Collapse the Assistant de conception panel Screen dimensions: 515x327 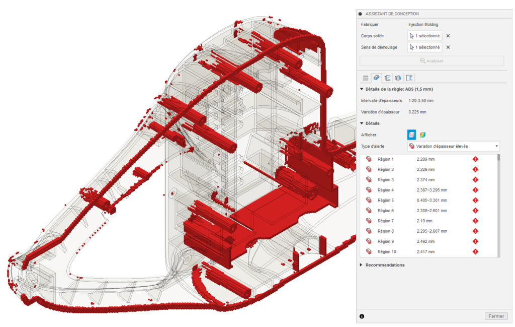pos(360,14)
